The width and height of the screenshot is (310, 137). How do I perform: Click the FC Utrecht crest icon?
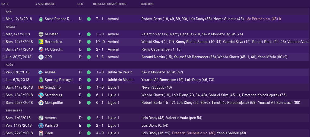[x=41, y=49]
